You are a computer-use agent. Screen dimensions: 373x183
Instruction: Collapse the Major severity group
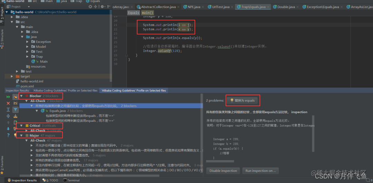(x=21, y=135)
